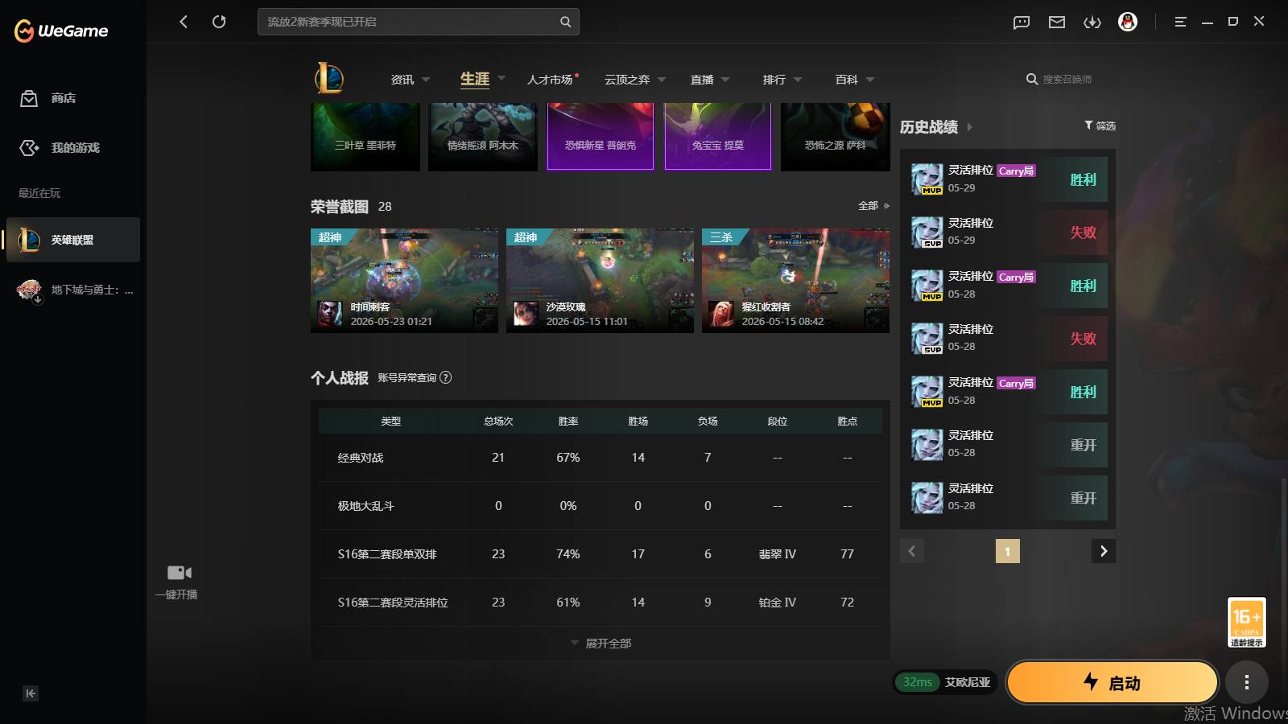The height and width of the screenshot is (724, 1288).
Task: Open the mail inbox icon
Action: [1057, 23]
